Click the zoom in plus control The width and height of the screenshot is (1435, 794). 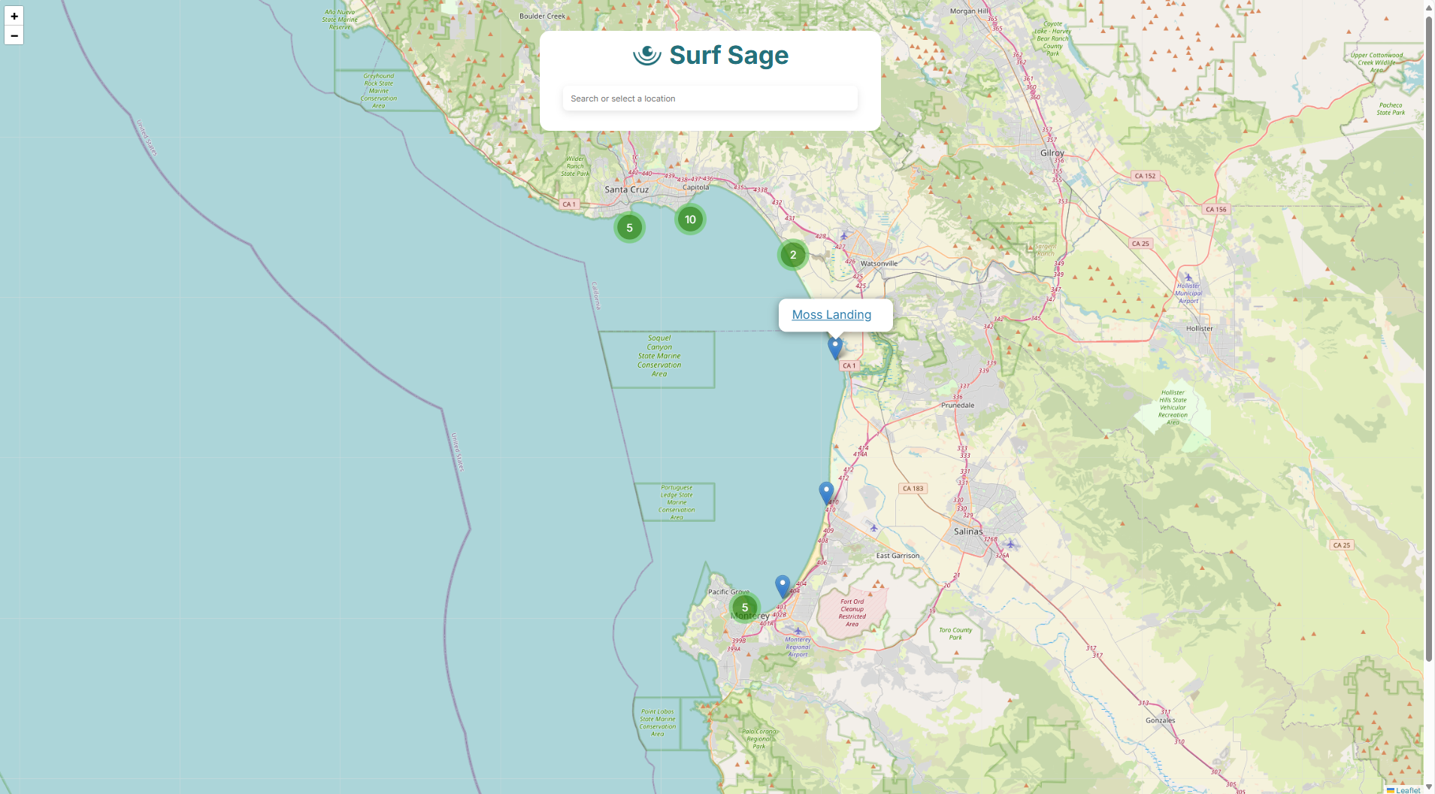14,16
